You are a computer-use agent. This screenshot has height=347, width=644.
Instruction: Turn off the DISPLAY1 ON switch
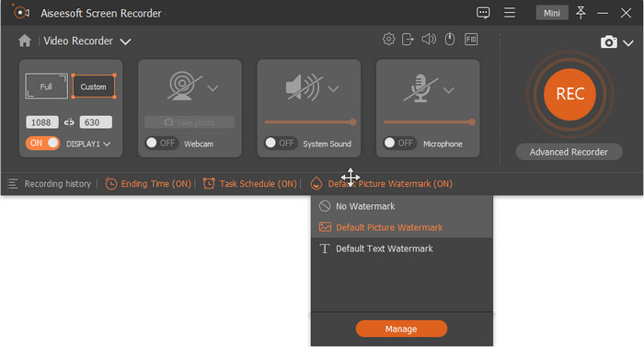(42, 143)
